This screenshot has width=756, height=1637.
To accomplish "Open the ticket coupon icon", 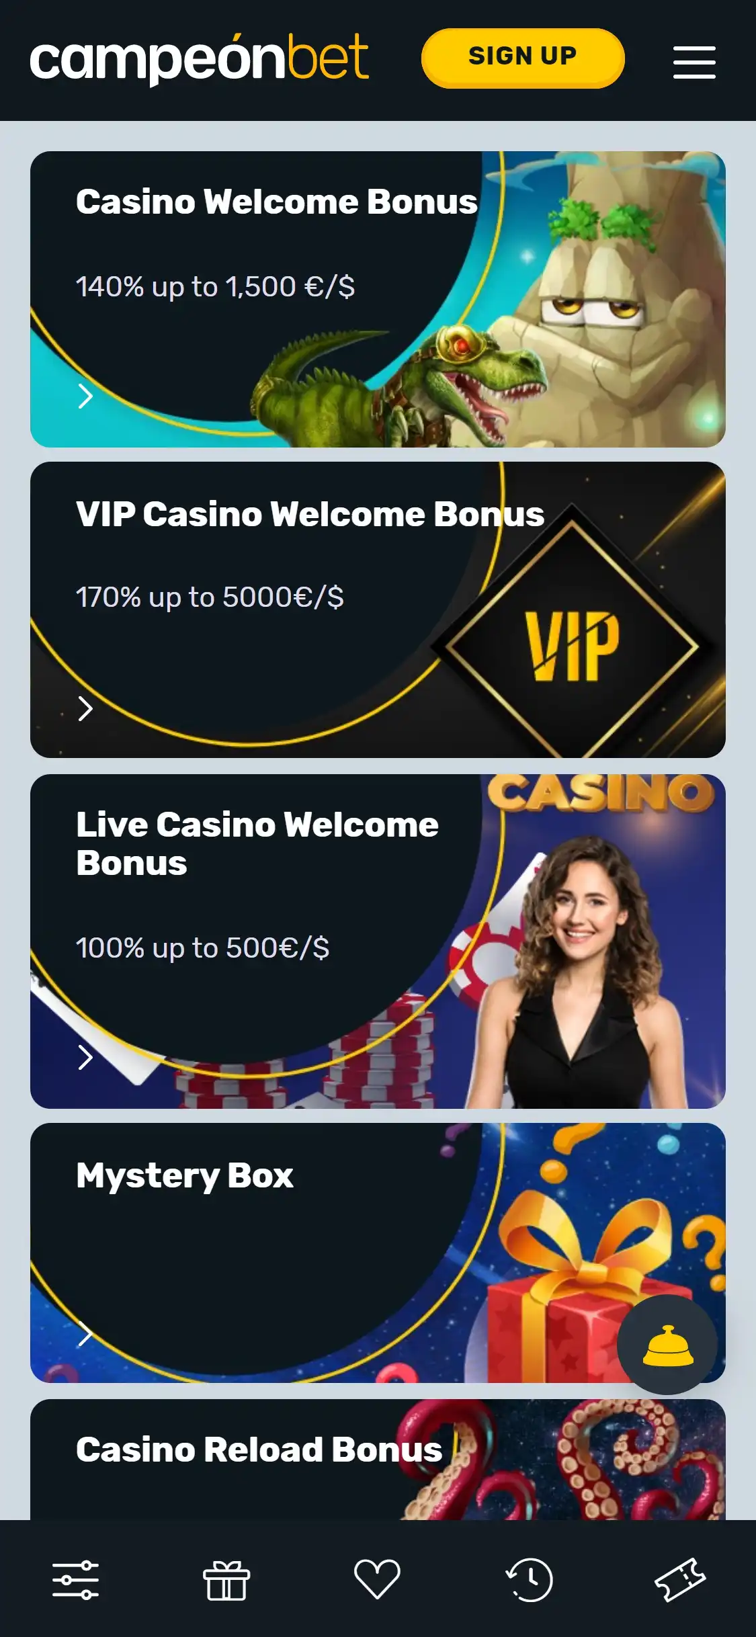I will [680, 1579].
